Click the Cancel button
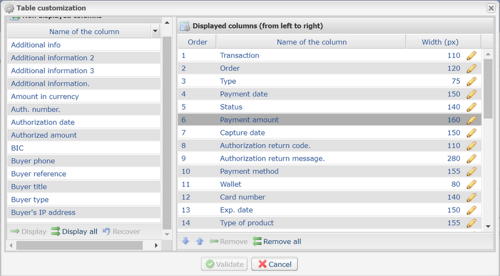Screen dimensions: 500x276 [275, 264]
